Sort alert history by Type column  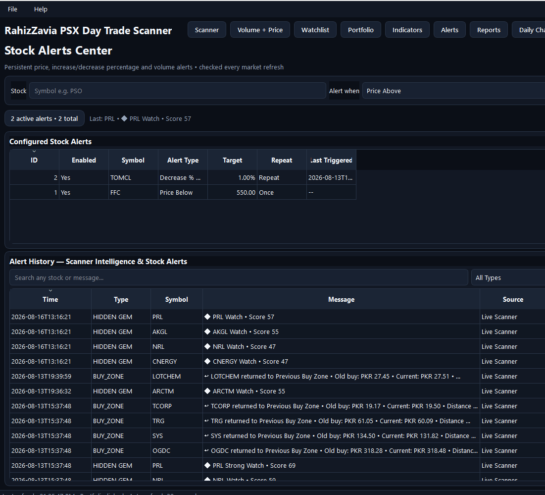coord(121,299)
